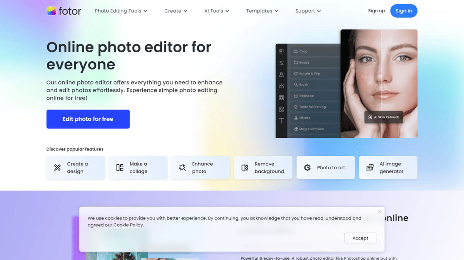The image size is (464, 260).
Task: Expand the chevron beside Support
Action: (319, 11)
